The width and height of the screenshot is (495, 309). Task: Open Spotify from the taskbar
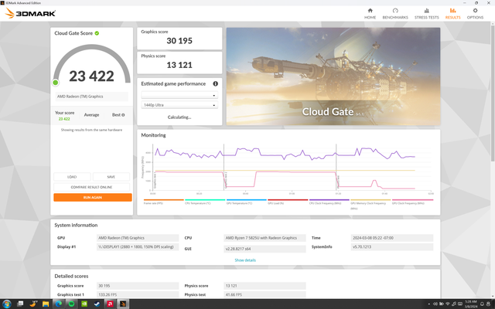pyautogui.click(x=71, y=304)
